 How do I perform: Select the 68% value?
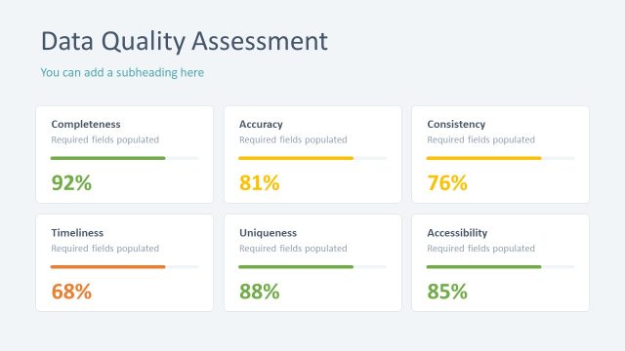pyautogui.click(x=71, y=292)
